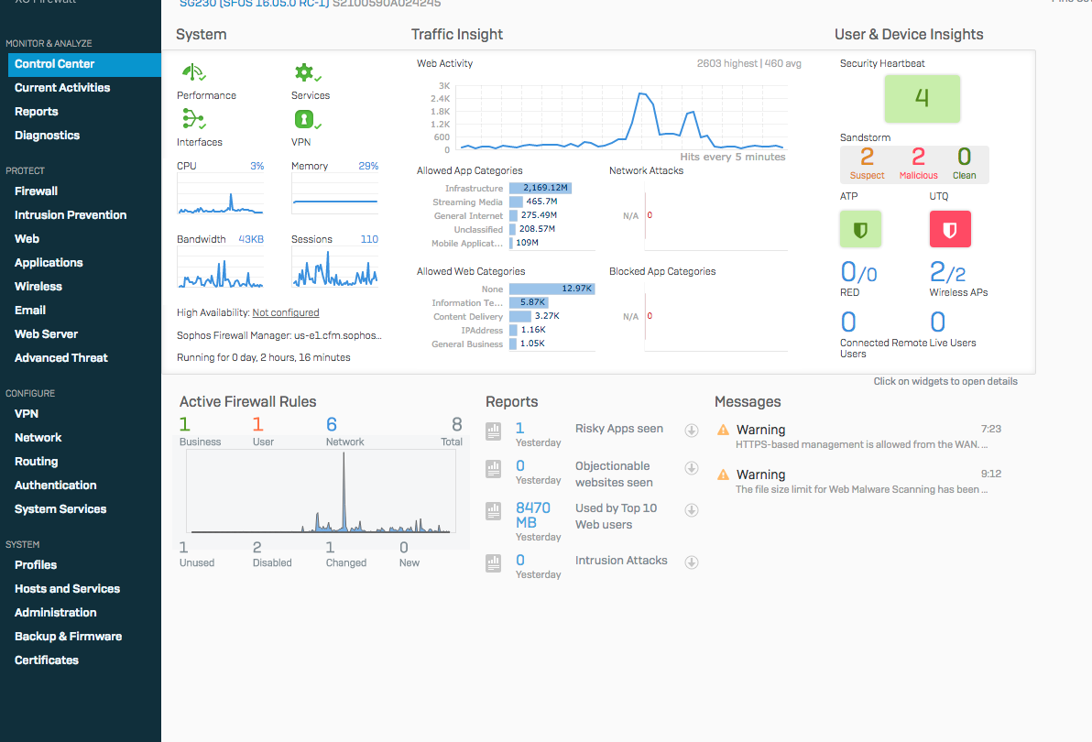Open Control Center in the sidebar

pyautogui.click(x=84, y=64)
